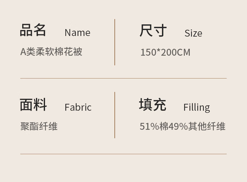The width and height of the screenshot is (247, 182).
Task: Click the vertical divider between Fabric and Filling
Action: (x=115, y=115)
